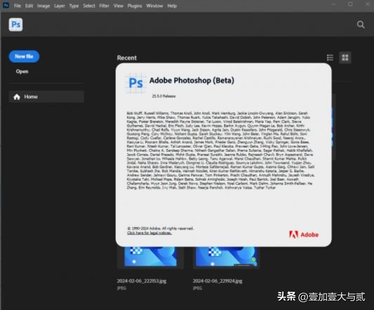This screenshot has width=374, height=310.
Task: Click the Adobe copyright notice text
Action: [x=160, y=228]
